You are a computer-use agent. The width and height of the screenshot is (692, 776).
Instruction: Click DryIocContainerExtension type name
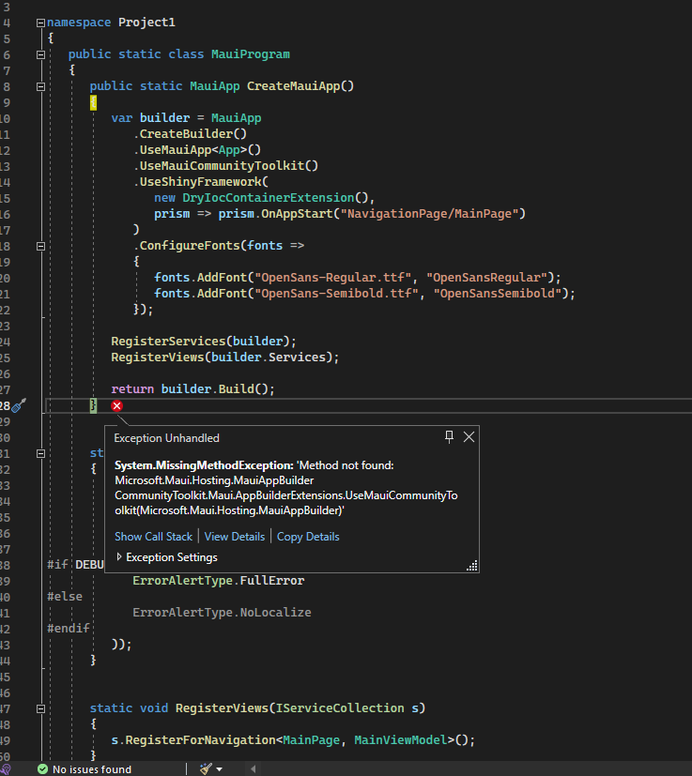269,197
